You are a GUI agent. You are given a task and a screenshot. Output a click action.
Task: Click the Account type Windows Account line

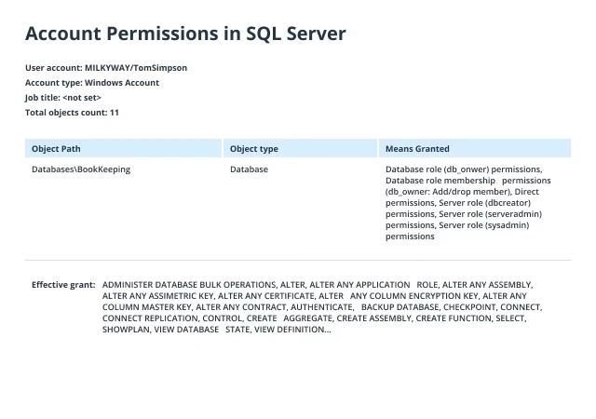pos(92,83)
